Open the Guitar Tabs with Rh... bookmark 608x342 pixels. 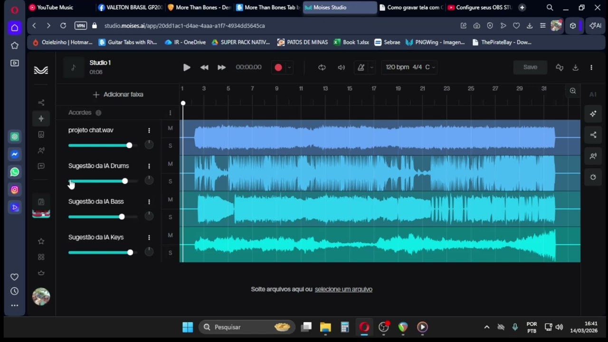click(128, 42)
